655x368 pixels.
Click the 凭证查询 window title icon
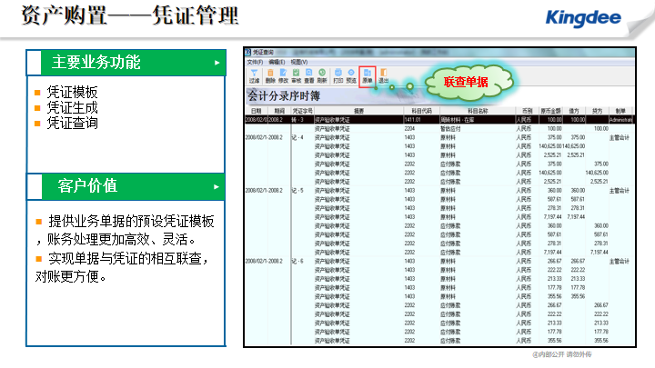(247, 52)
